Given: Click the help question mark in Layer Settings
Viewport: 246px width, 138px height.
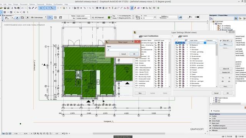Looking at the screenshot, I should pos(227,32).
